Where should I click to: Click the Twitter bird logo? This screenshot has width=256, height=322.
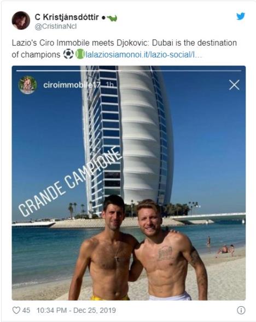[241, 16]
